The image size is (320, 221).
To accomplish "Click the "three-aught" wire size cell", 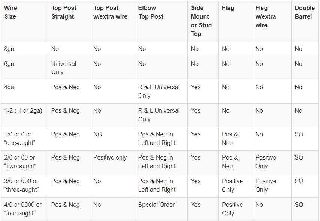I will coord(21,185).
